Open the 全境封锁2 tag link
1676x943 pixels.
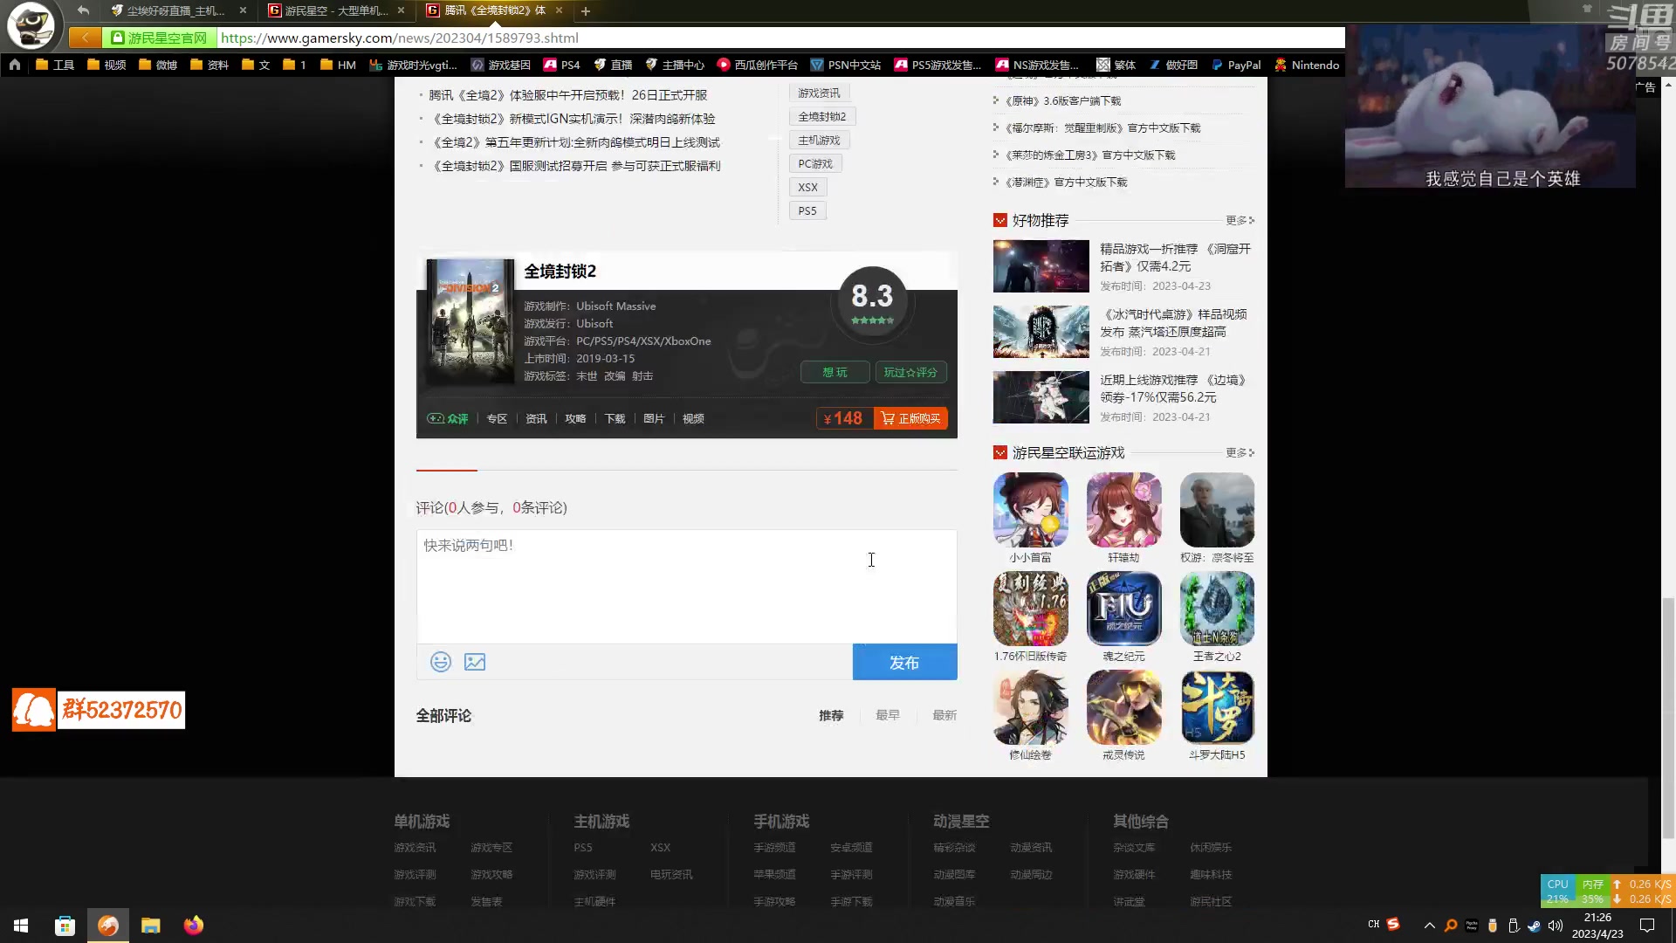(x=822, y=116)
